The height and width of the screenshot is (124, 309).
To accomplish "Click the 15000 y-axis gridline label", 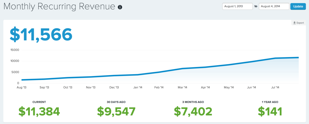I will click(14, 50).
